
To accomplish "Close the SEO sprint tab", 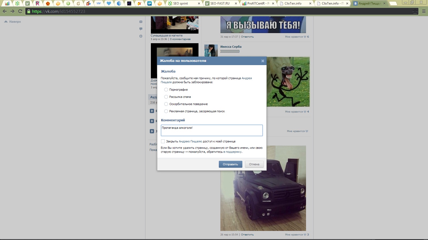I will (x=199, y=3).
